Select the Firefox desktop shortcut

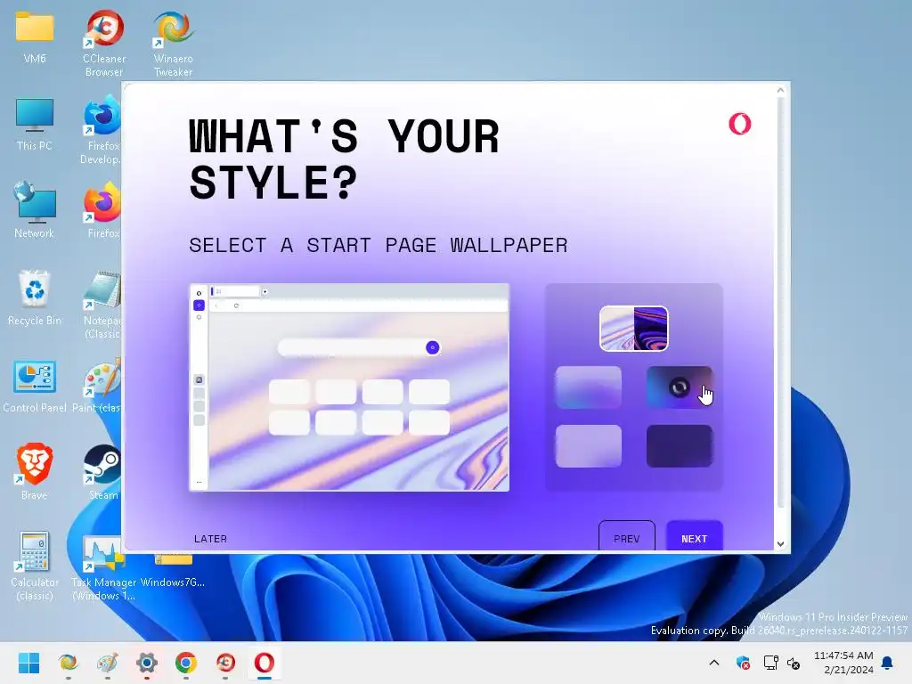coord(103,210)
